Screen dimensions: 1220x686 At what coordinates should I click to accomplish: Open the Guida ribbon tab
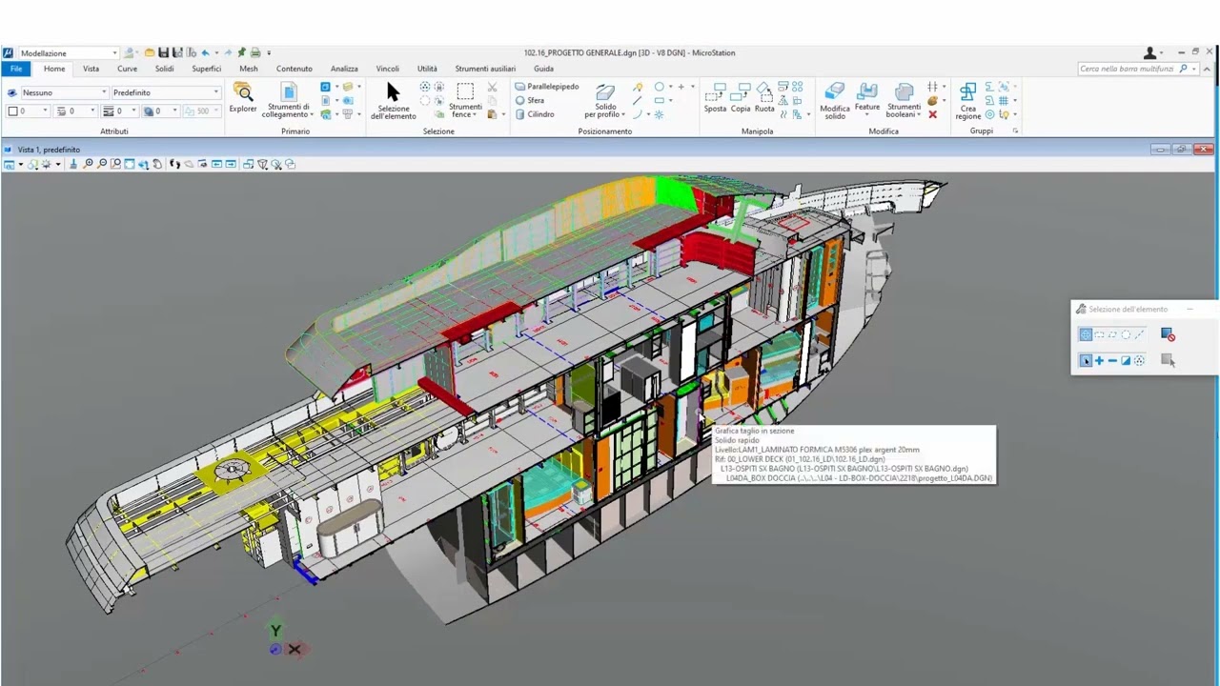click(543, 69)
